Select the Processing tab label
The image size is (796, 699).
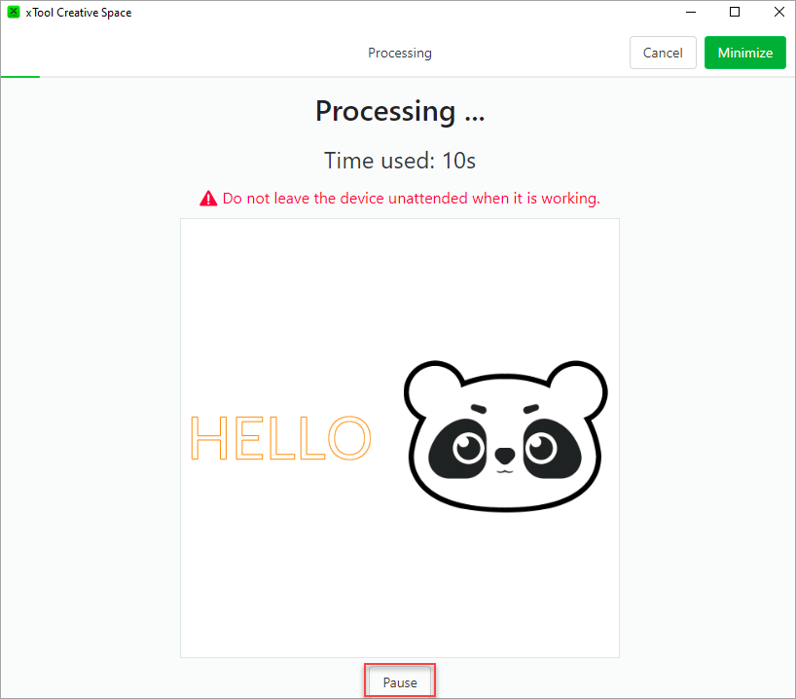399,53
